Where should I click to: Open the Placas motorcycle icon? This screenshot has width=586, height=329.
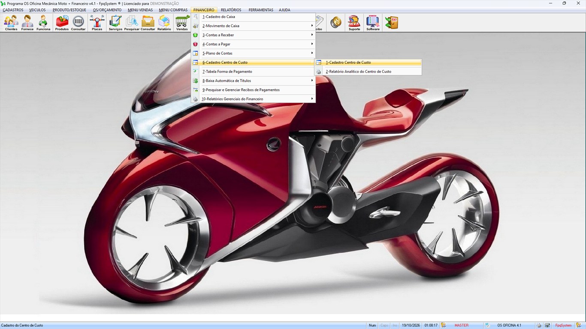97,23
